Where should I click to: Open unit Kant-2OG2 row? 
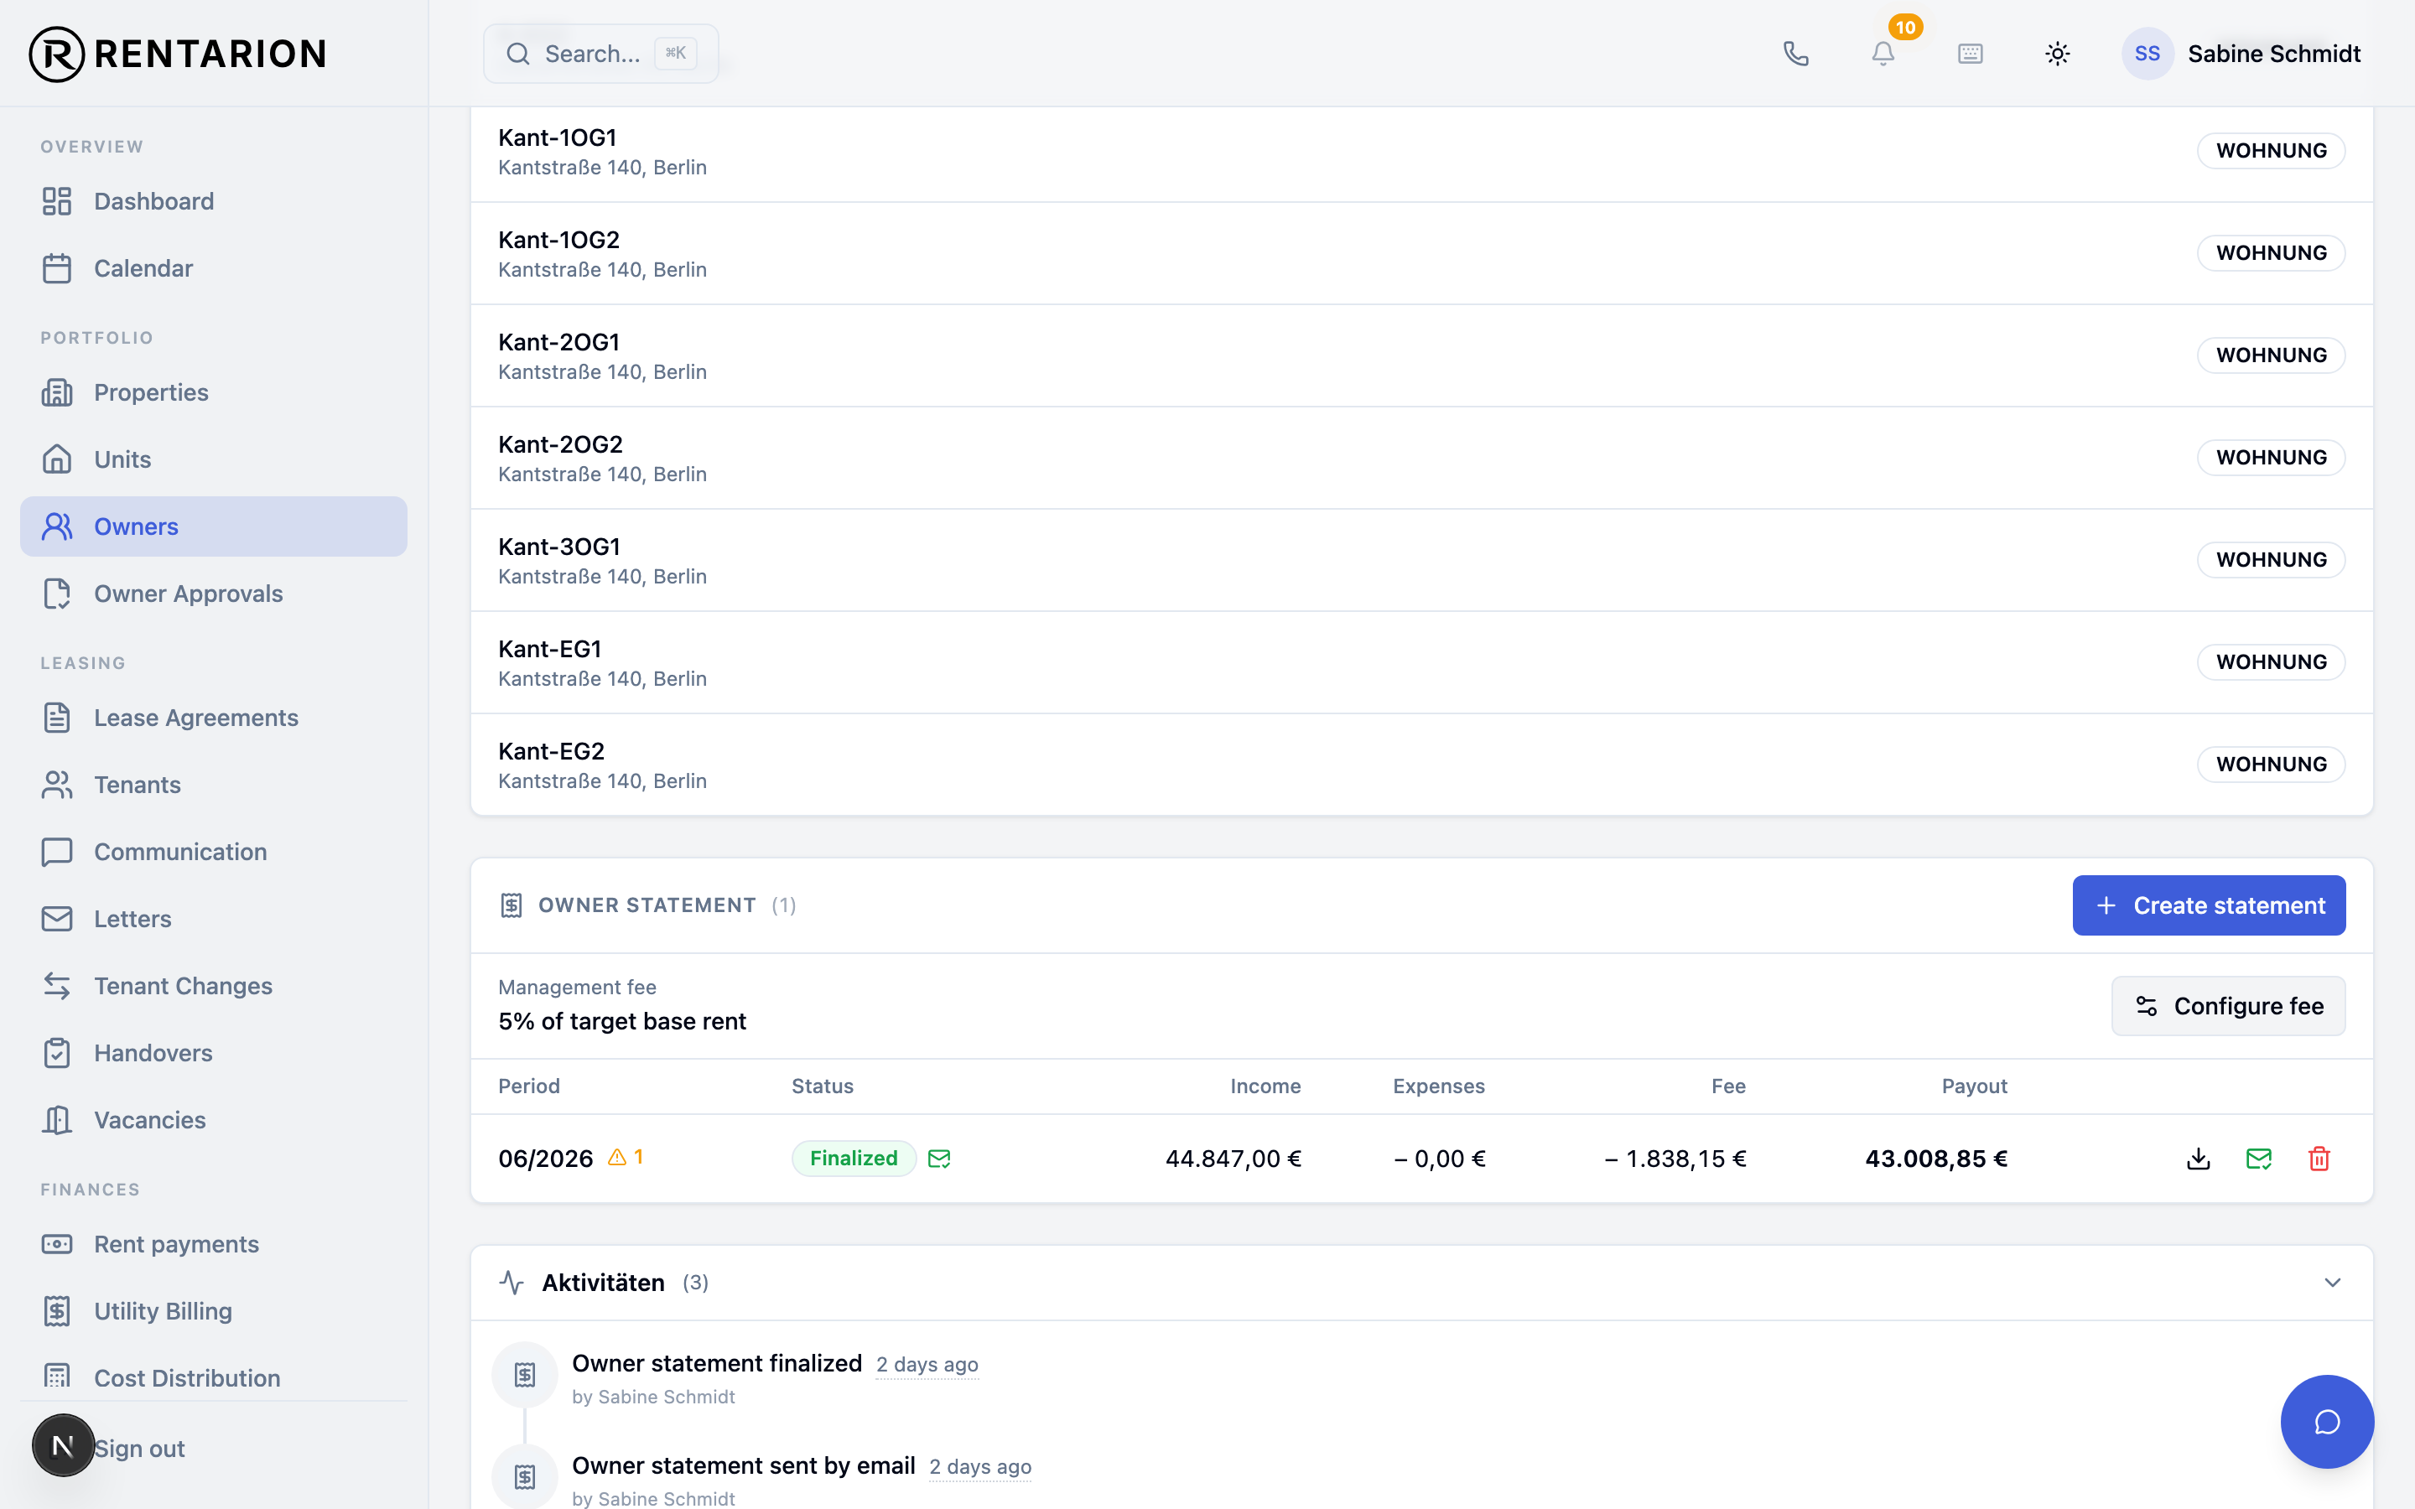(x=1421, y=458)
